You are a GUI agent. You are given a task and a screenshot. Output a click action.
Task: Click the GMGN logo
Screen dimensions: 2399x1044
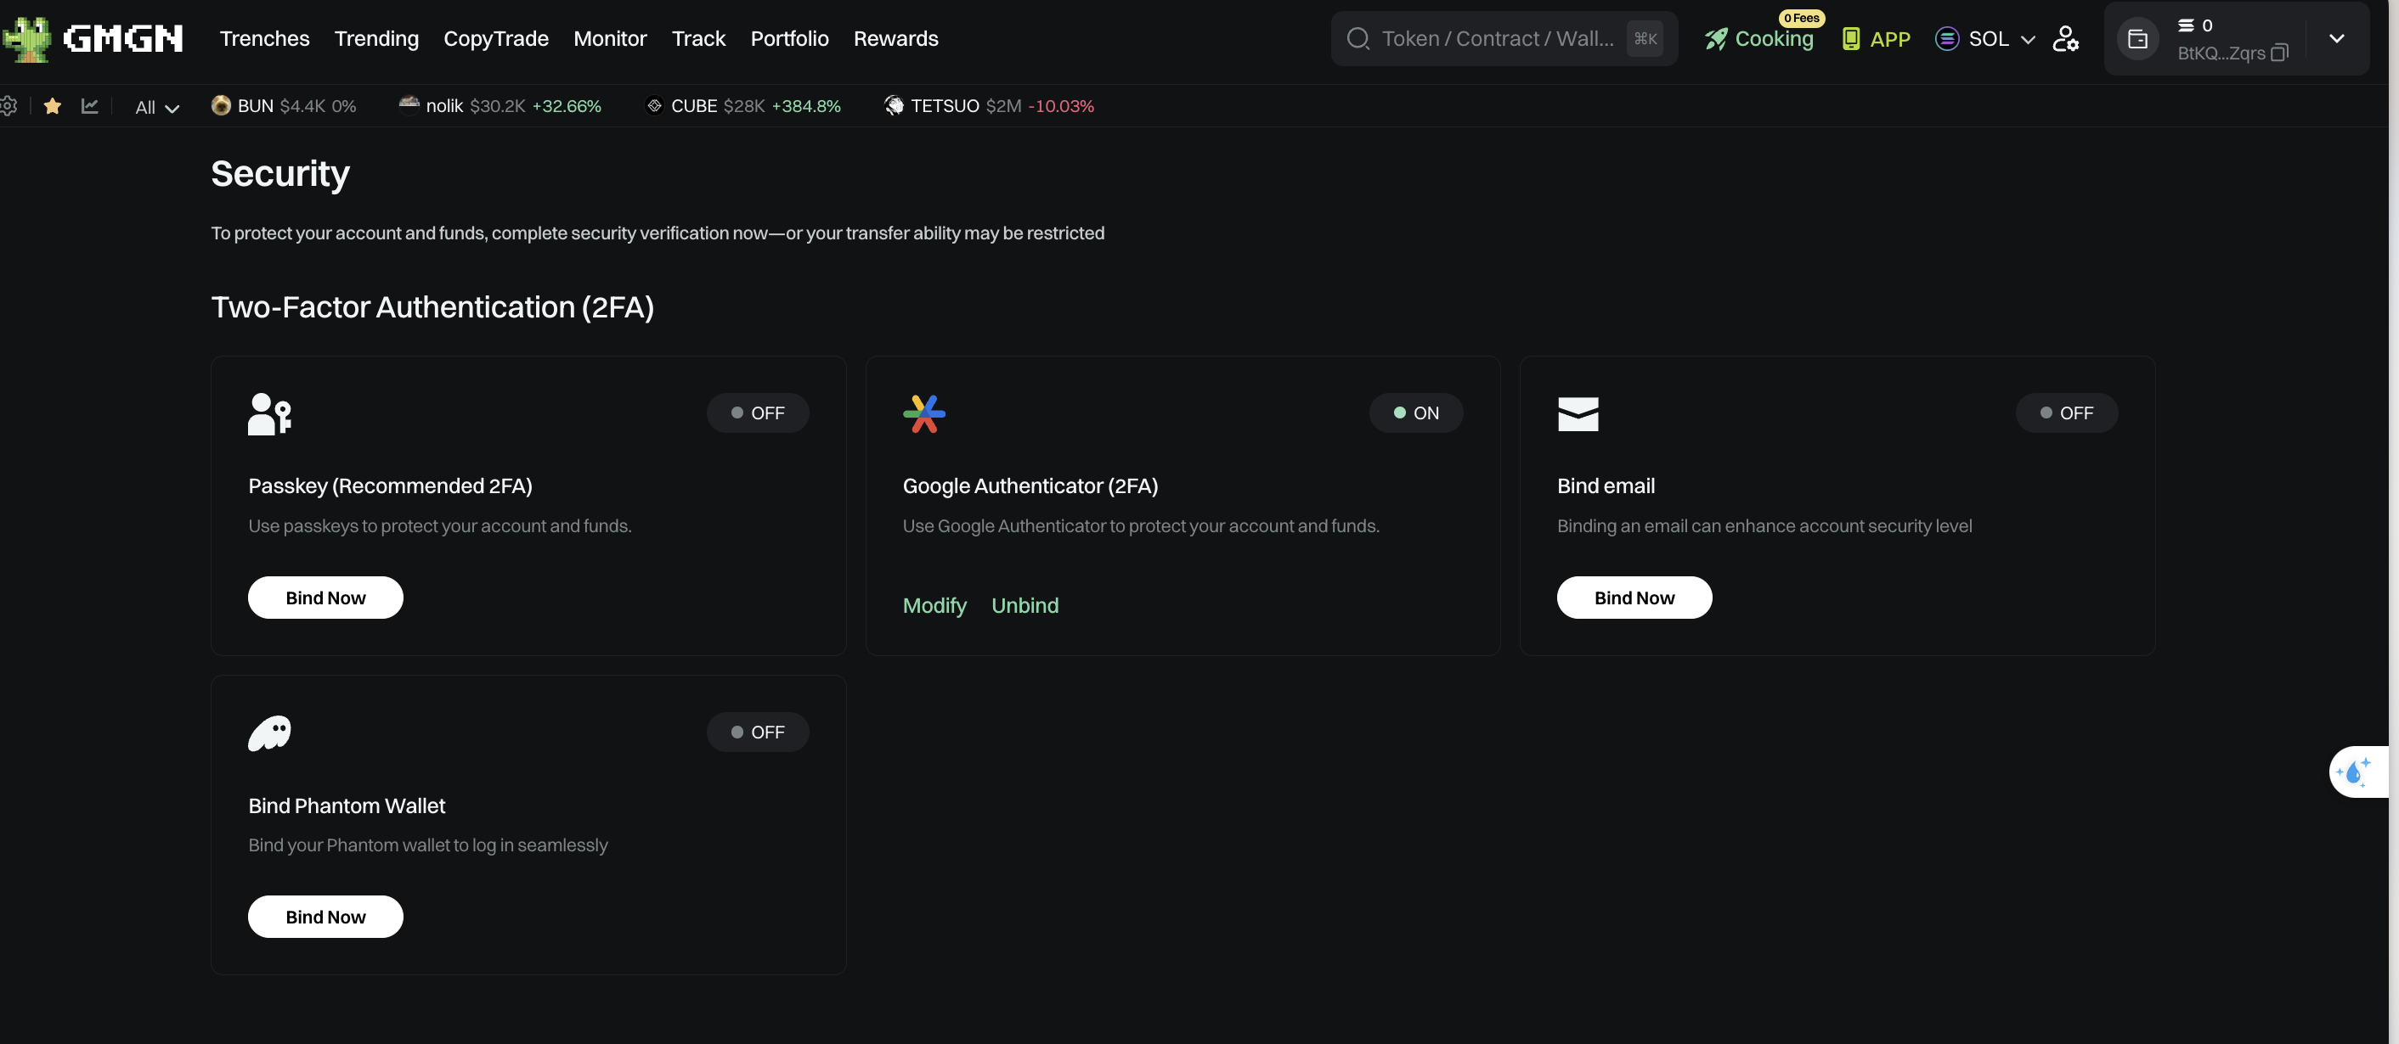93,38
